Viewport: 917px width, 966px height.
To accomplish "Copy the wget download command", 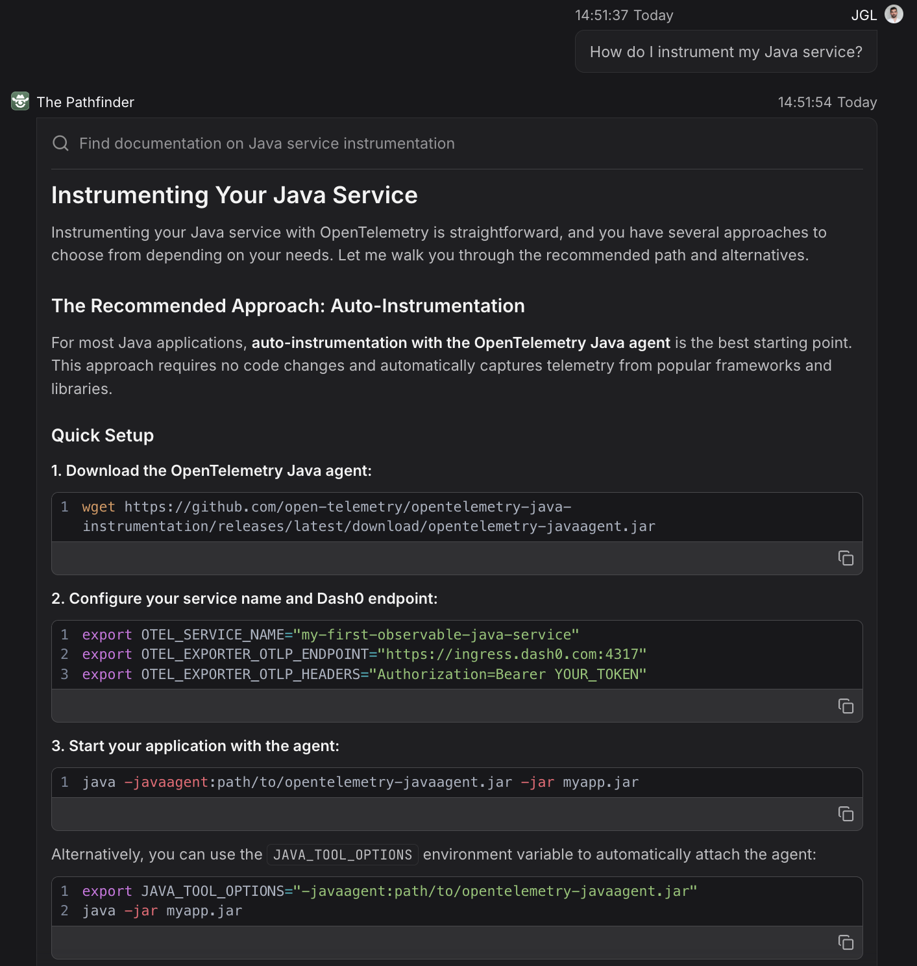I will pos(846,558).
